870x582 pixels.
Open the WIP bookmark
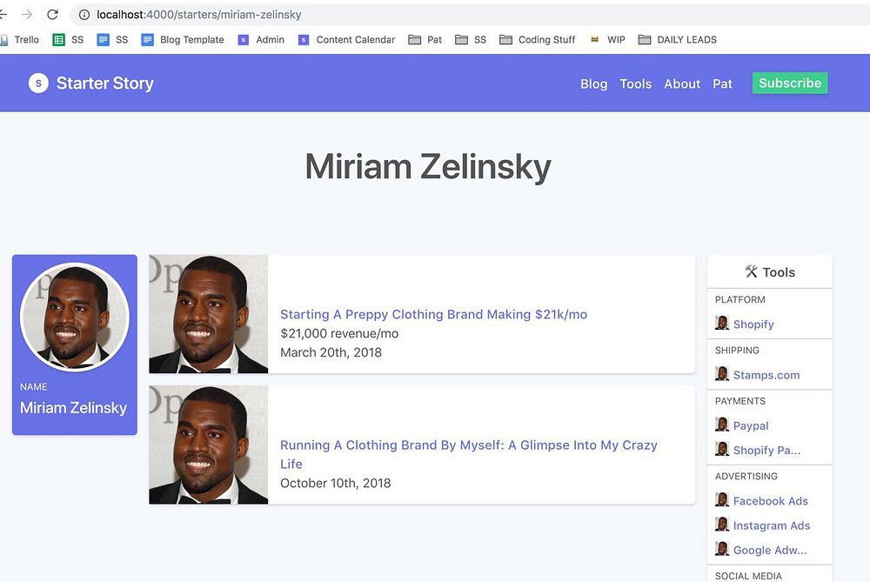pyautogui.click(x=607, y=40)
